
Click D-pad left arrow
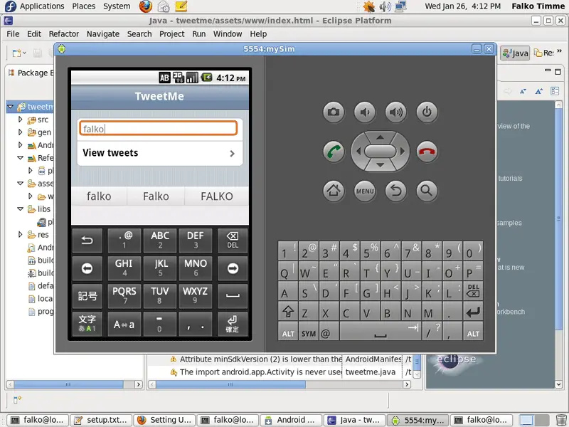pyautogui.click(x=358, y=151)
